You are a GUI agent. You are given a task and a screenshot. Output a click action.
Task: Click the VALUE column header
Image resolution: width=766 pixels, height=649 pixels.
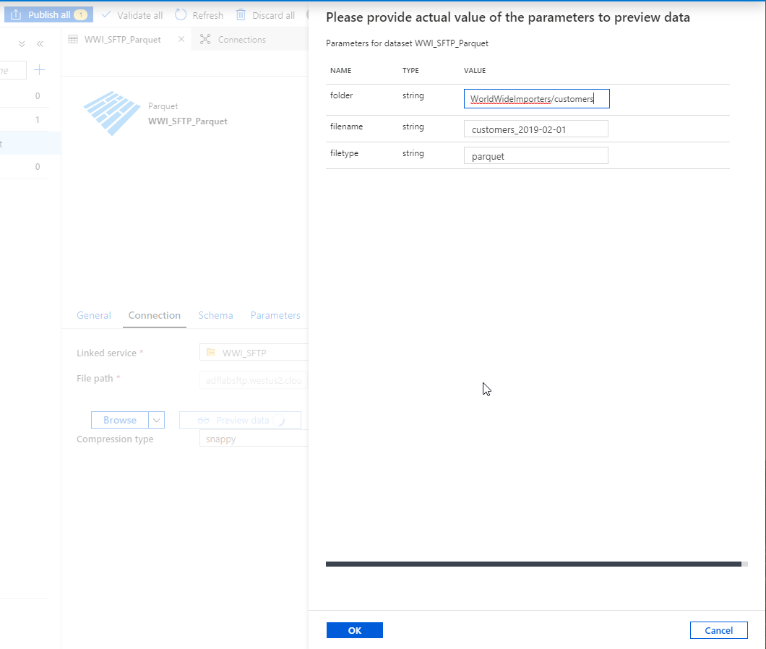(475, 70)
